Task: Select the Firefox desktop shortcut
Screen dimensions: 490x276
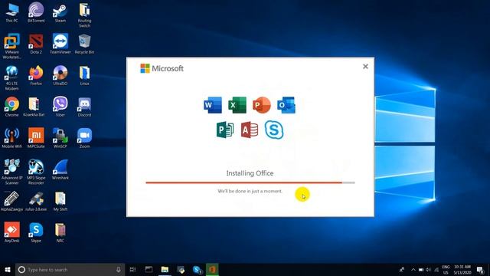Action: coord(36,75)
